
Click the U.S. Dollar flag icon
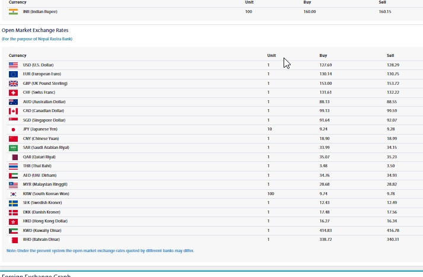point(13,65)
